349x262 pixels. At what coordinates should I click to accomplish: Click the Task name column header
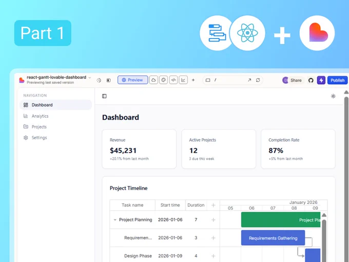132,205
